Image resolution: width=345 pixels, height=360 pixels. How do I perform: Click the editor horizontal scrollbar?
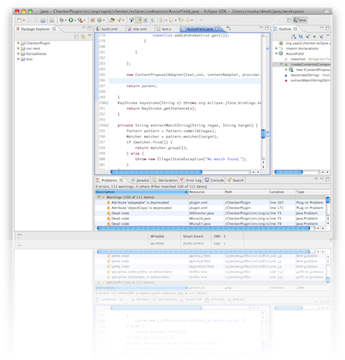pyautogui.click(x=156, y=172)
